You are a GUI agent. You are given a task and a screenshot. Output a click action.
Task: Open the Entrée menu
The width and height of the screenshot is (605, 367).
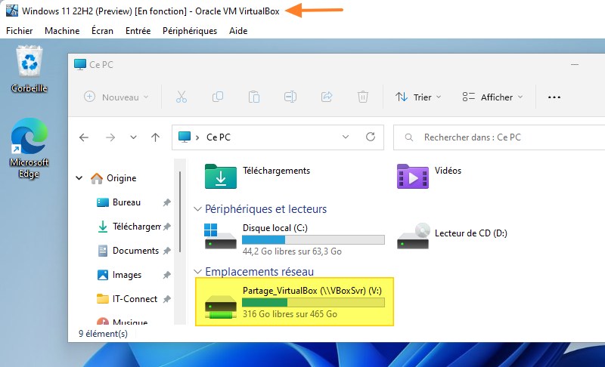pyautogui.click(x=138, y=31)
